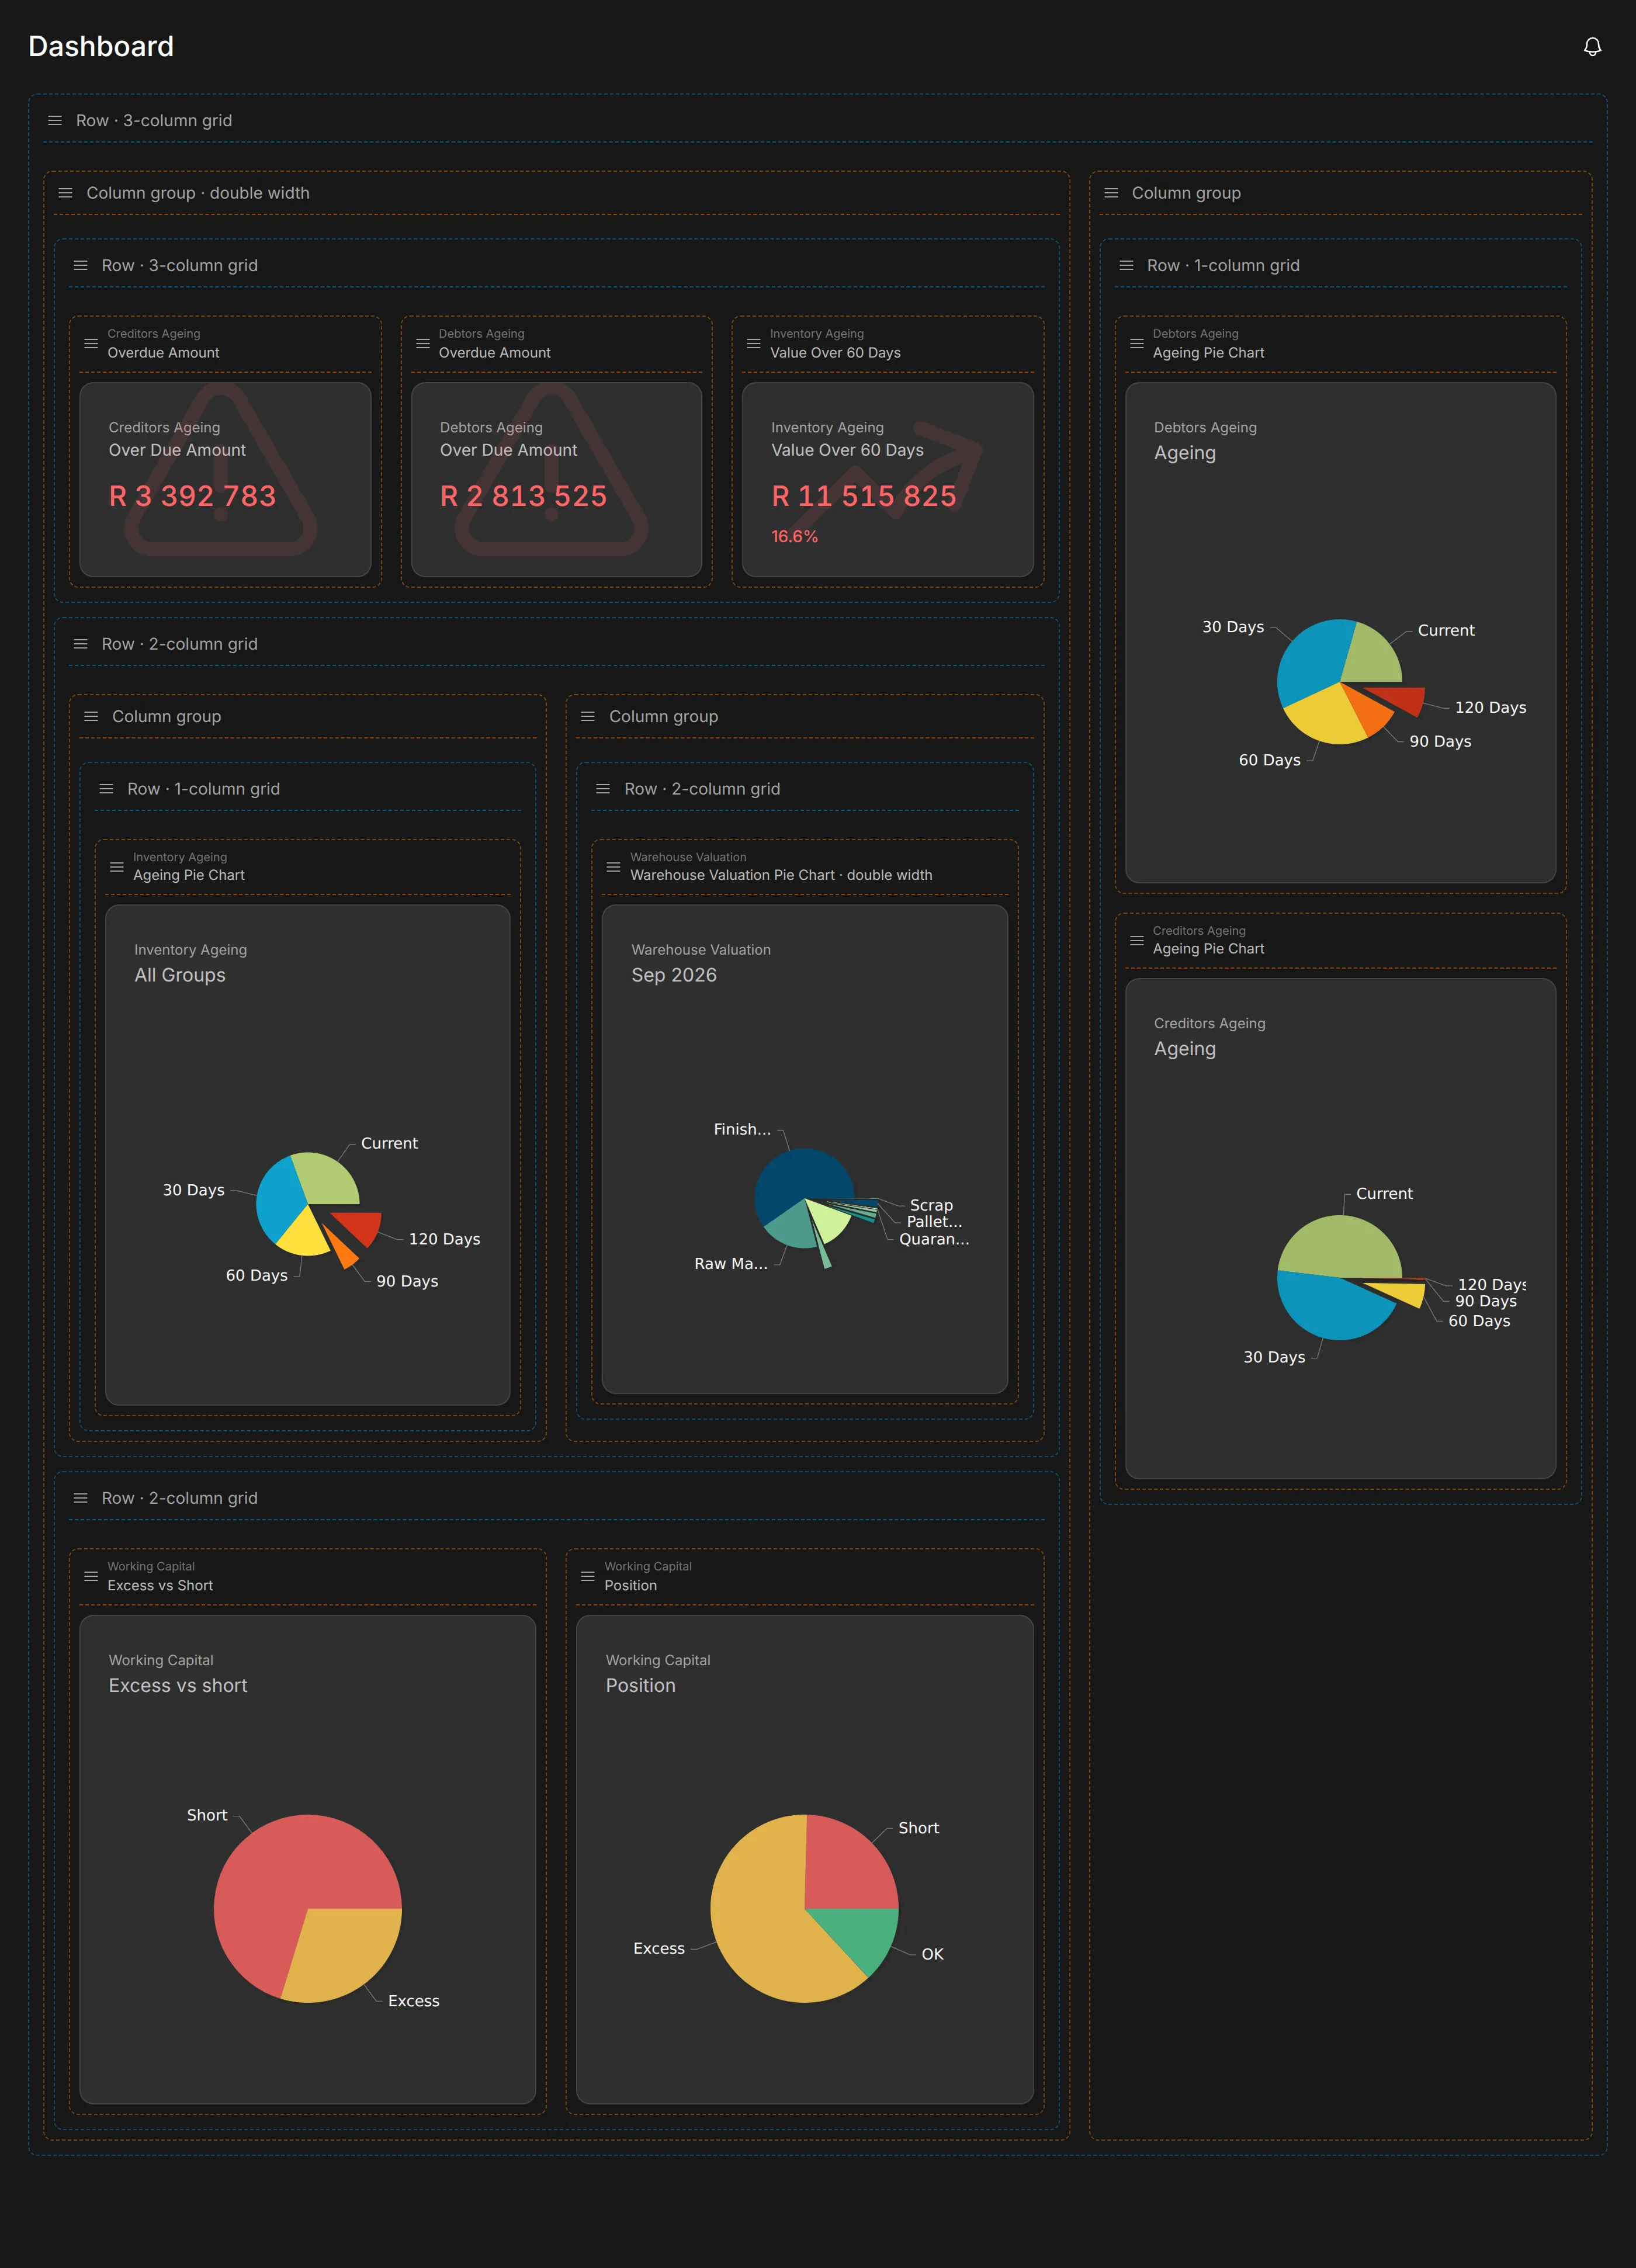Screen dimensions: 1636x2268
Task: Click the '120 Days' label in Inventory Ageing pie
Action: pos(444,1239)
